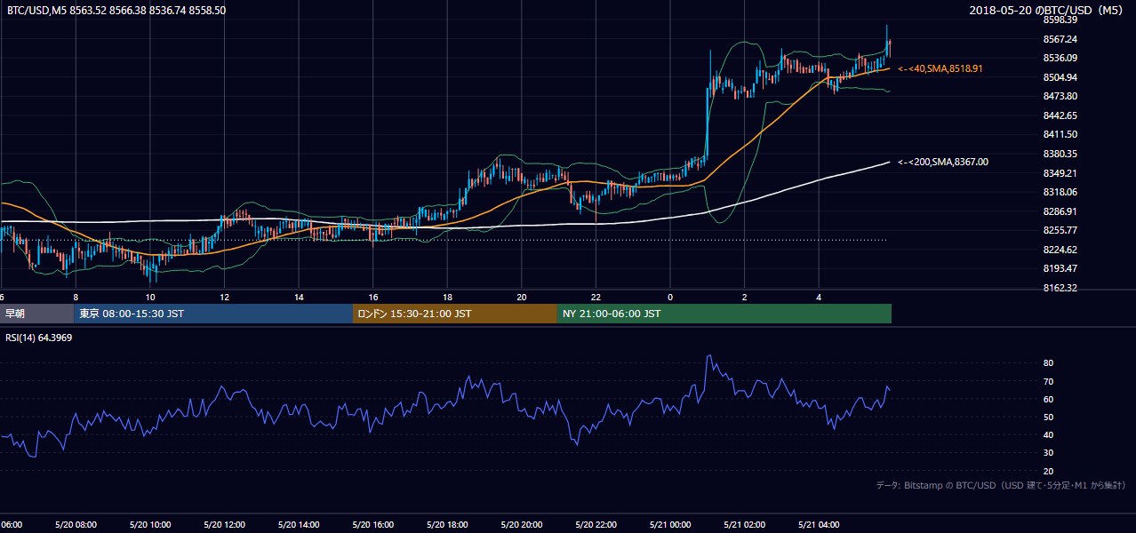Click RSI scale level 30
Image resolution: width=1136 pixels, height=533 pixels.
(1048, 452)
